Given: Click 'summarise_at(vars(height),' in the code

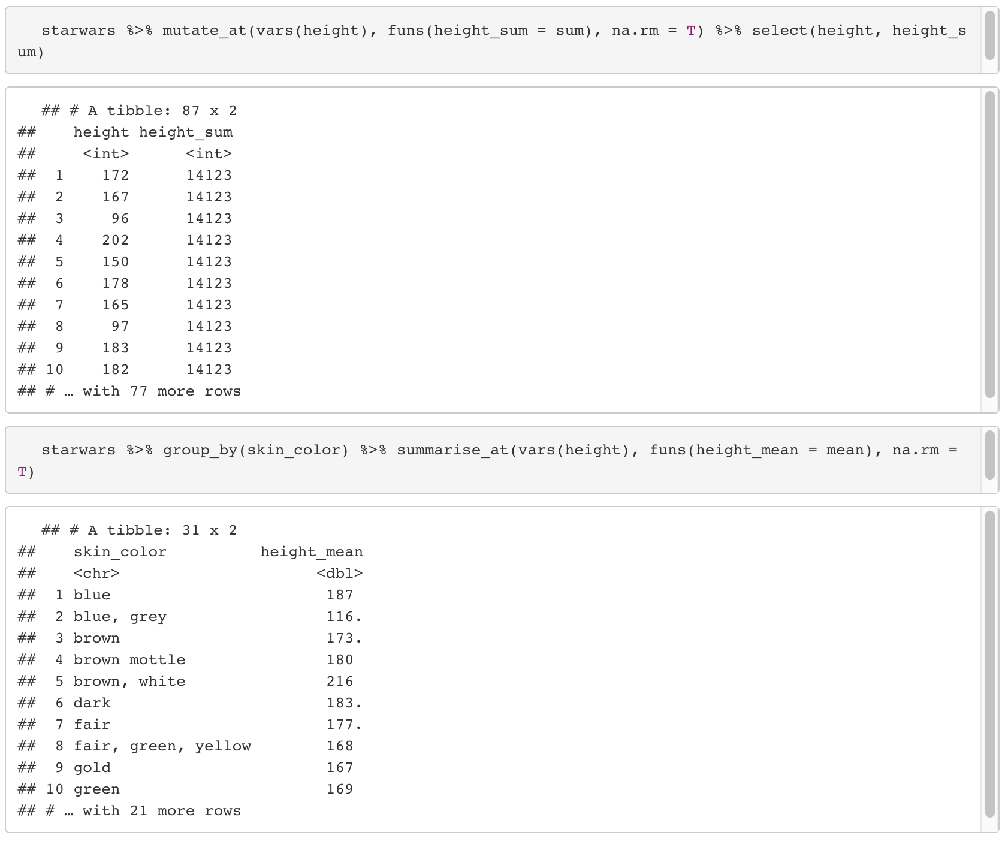Looking at the screenshot, I should [x=518, y=450].
